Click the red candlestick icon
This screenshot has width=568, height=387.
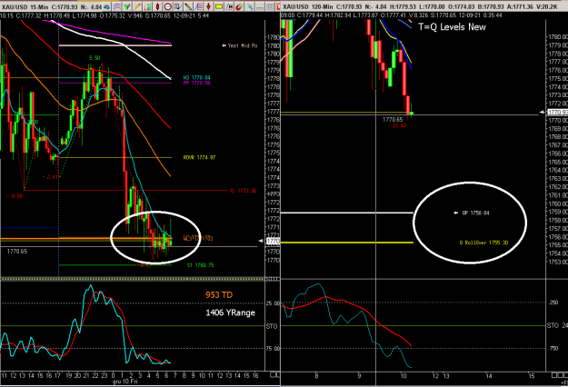click(x=157, y=6)
